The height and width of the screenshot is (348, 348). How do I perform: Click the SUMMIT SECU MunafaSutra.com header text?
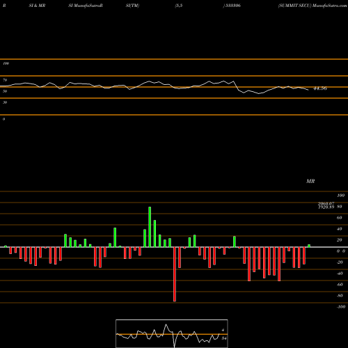coord(313,6)
